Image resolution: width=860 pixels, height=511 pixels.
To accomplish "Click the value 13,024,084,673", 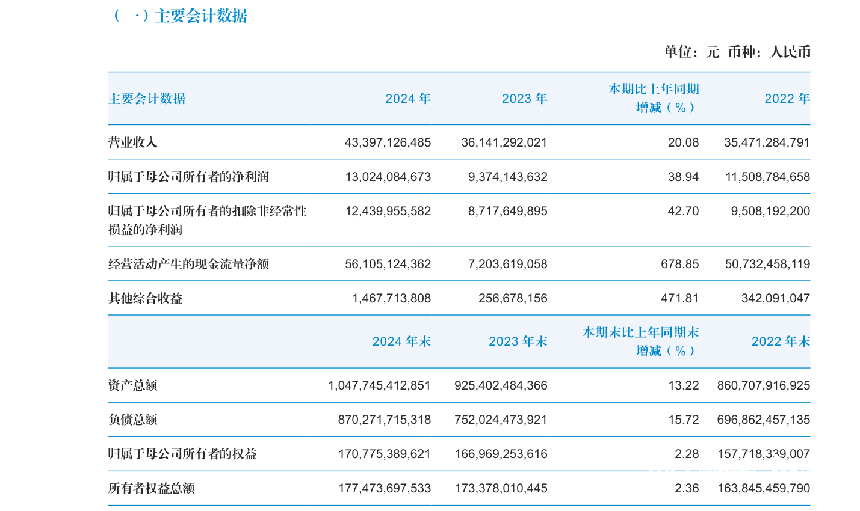I will click(388, 177).
